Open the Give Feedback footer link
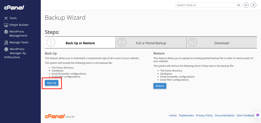Viewport: 261px width, 123px height. [245, 115]
